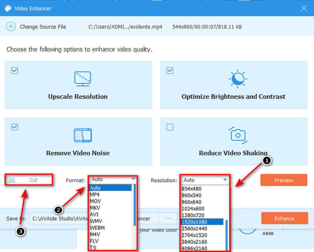Choose M4V from the Format list
Viewport: 314px width, 252px height.
[x=110, y=234]
